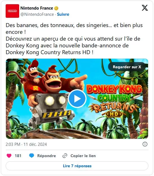This screenshot has height=176, width=154.
Task: Follow Nintendo France via Suivre
Action: pyautogui.click(x=63, y=14)
